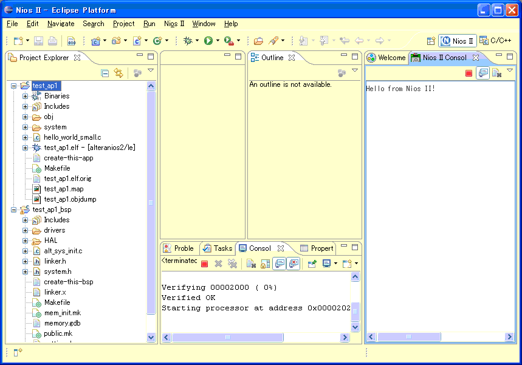Click the Open Perspective icon
522x365 pixels.
pyautogui.click(x=431, y=41)
